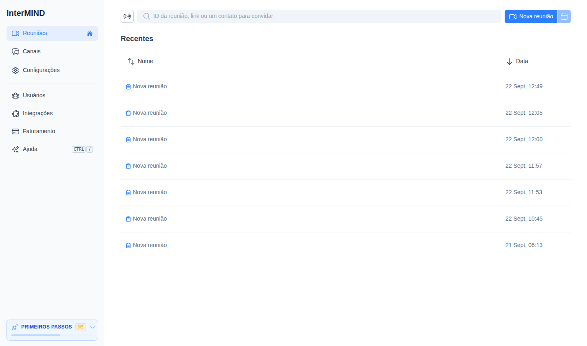Open the Usuários page

point(52,96)
